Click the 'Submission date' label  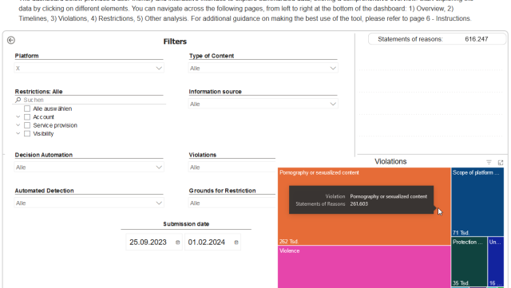[186, 224]
